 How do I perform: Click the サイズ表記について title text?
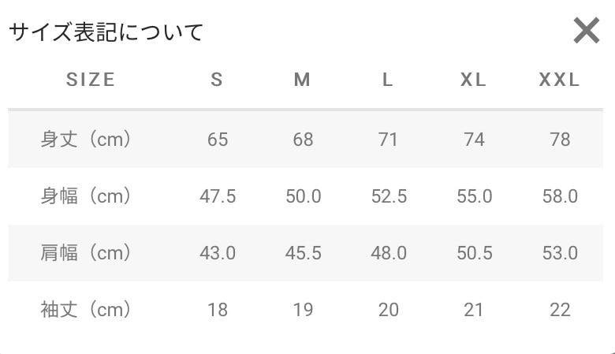click(x=106, y=32)
